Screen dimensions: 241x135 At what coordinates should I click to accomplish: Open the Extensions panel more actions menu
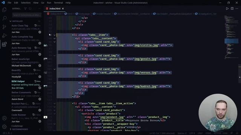39,9
